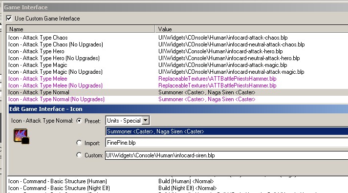Image resolution: width=348 pixels, height=193 pixels.
Task: Click value infocard-attack-magic.blp
Action: (x=223, y=65)
